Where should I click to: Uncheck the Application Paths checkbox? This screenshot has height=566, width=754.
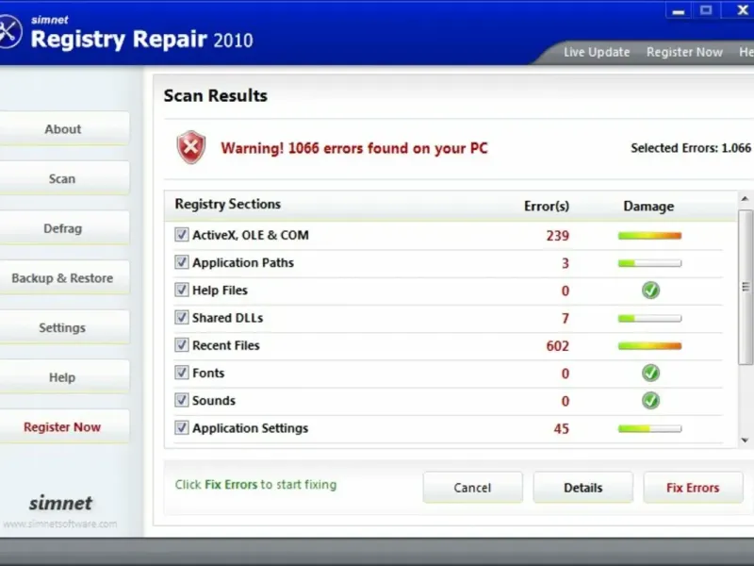[x=181, y=262]
